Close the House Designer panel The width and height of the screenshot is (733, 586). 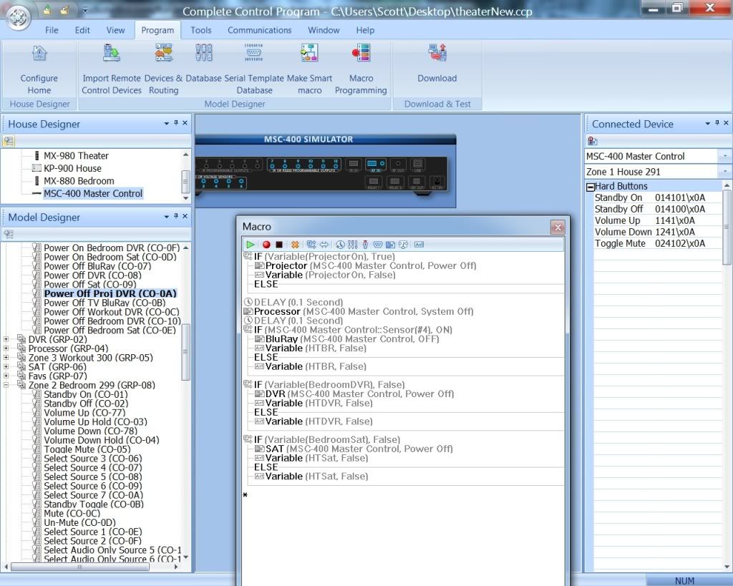pyautogui.click(x=185, y=123)
